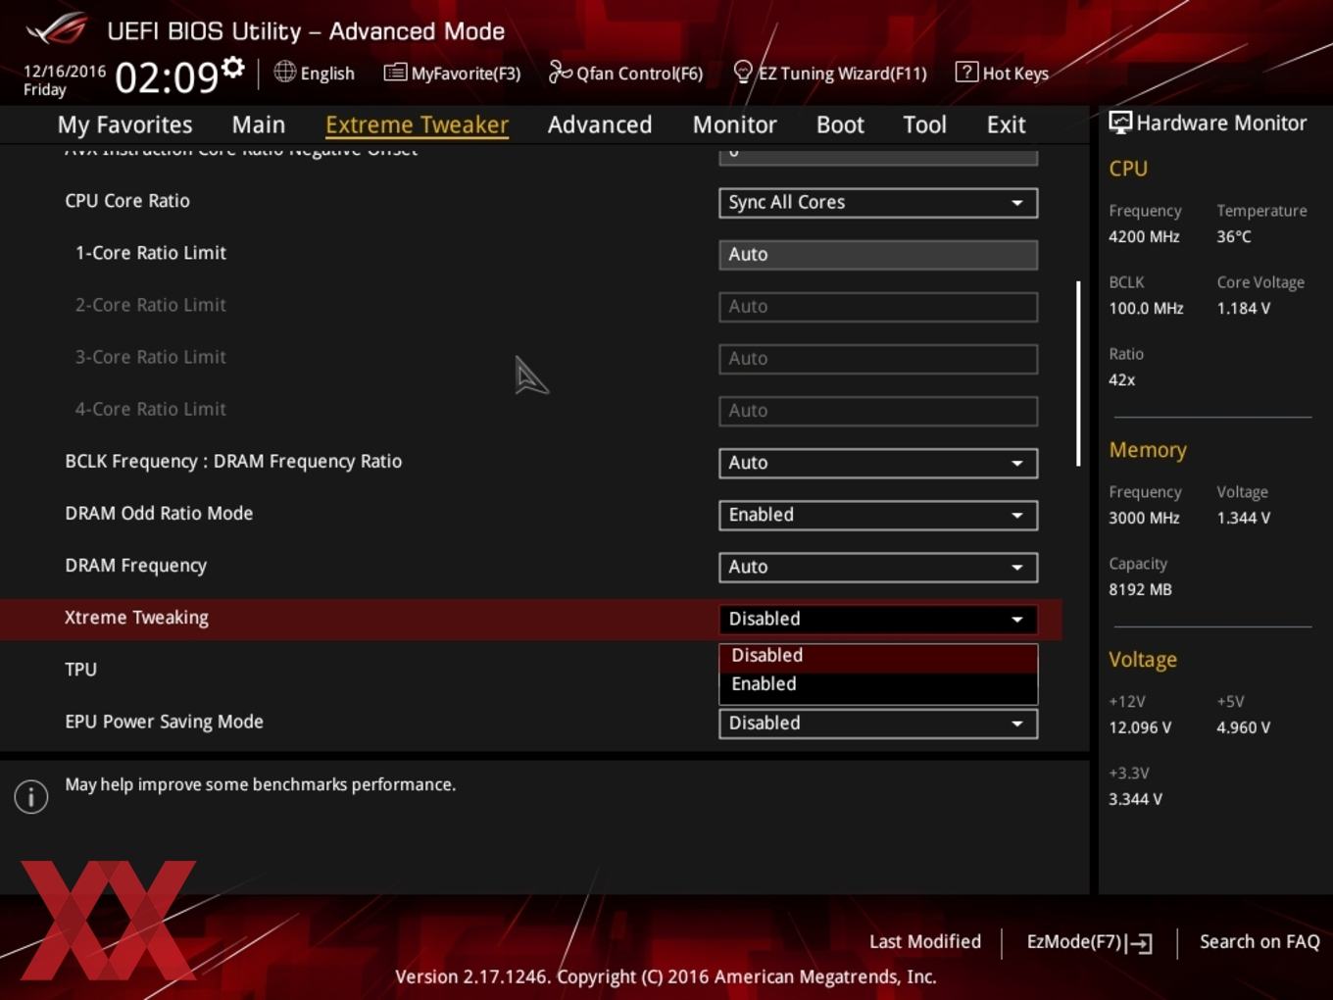Click the globe language icon
Viewport: 1333px width, 1000px height.
tap(284, 72)
